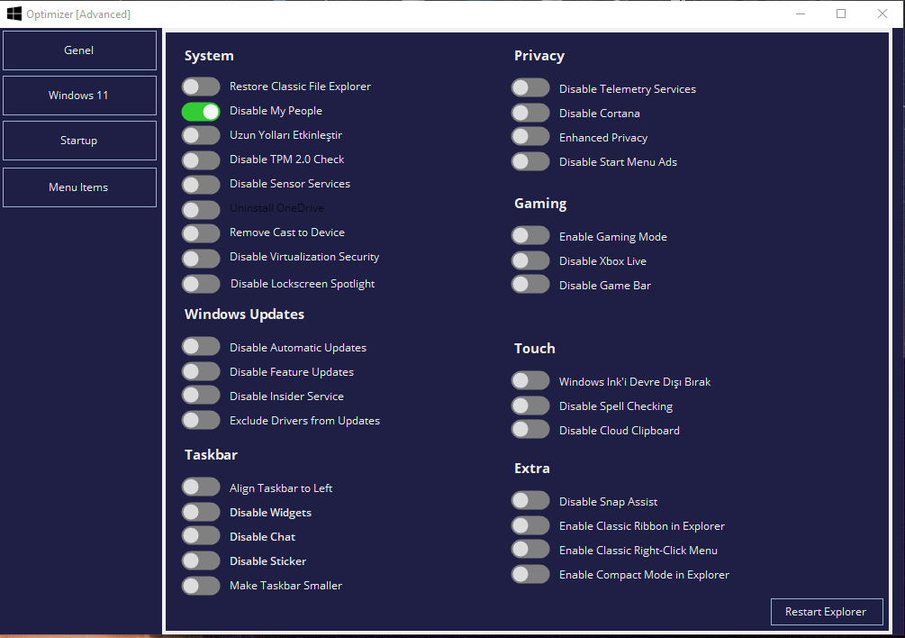Viewport: 905px width, 638px height.
Task: Turn on Enable Classic Right-Click Menu
Action: 530,549
